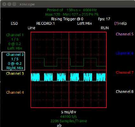Image resolution: width=135 pixels, height=127 pixels.
Task: Click the '44100 S/s' sample rate
Action: tap(69, 117)
